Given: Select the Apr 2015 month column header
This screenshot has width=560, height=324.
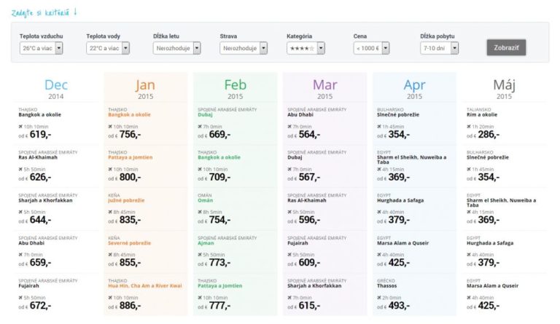Looking at the screenshot, I should (x=414, y=88).
